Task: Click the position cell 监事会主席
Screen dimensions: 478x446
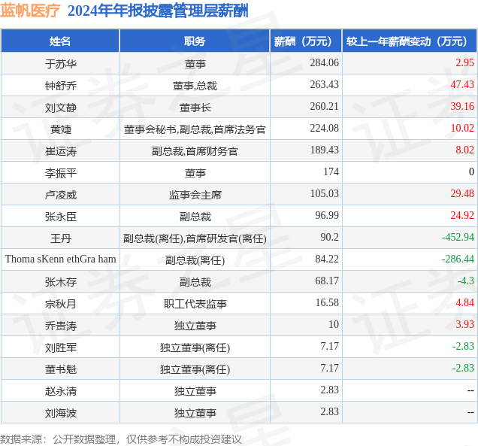Action: point(195,195)
